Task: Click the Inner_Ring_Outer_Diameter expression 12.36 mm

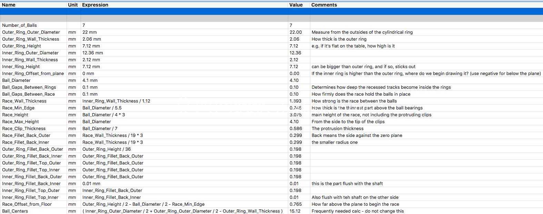Action: click(x=93, y=53)
